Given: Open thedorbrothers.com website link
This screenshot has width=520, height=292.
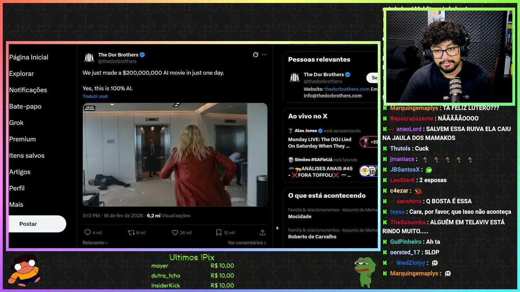Looking at the screenshot, I should tap(347, 89).
